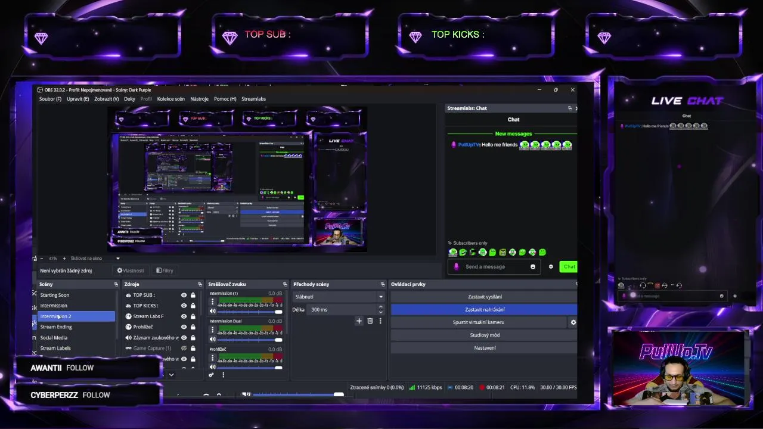Open audio mixer kebab menu at bottom
763x429 pixels.
223,375
